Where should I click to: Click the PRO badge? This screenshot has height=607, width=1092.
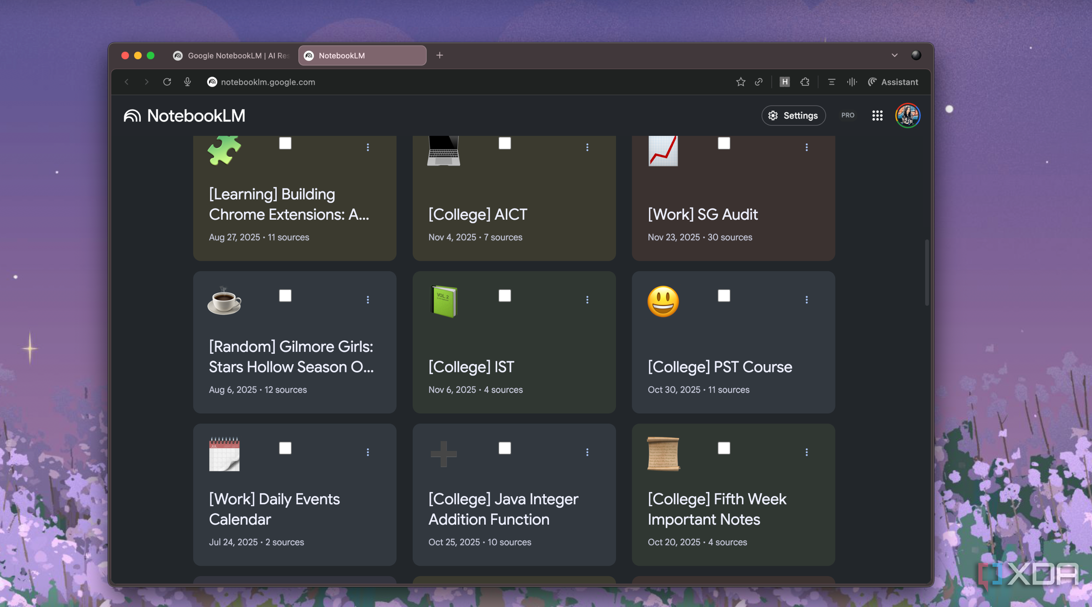click(847, 115)
